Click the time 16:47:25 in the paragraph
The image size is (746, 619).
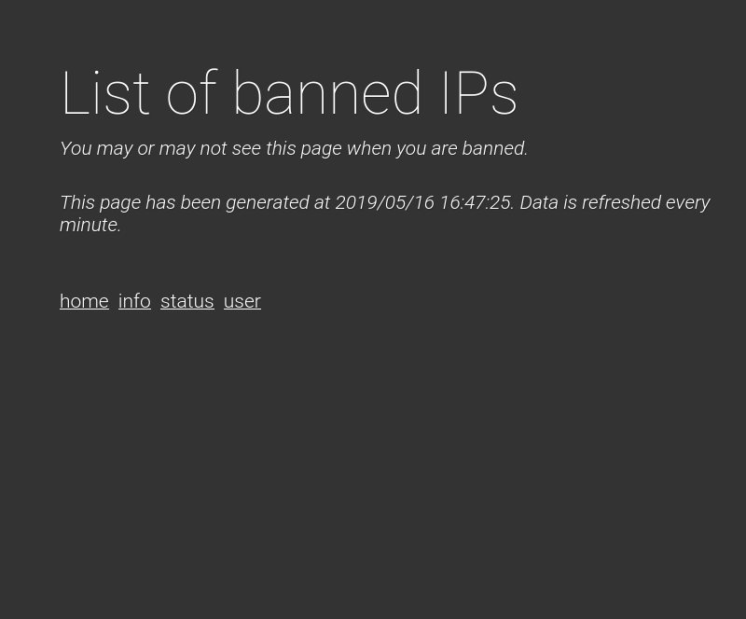476,202
